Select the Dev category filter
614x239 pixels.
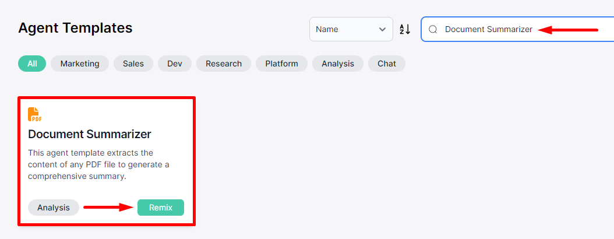175,64
